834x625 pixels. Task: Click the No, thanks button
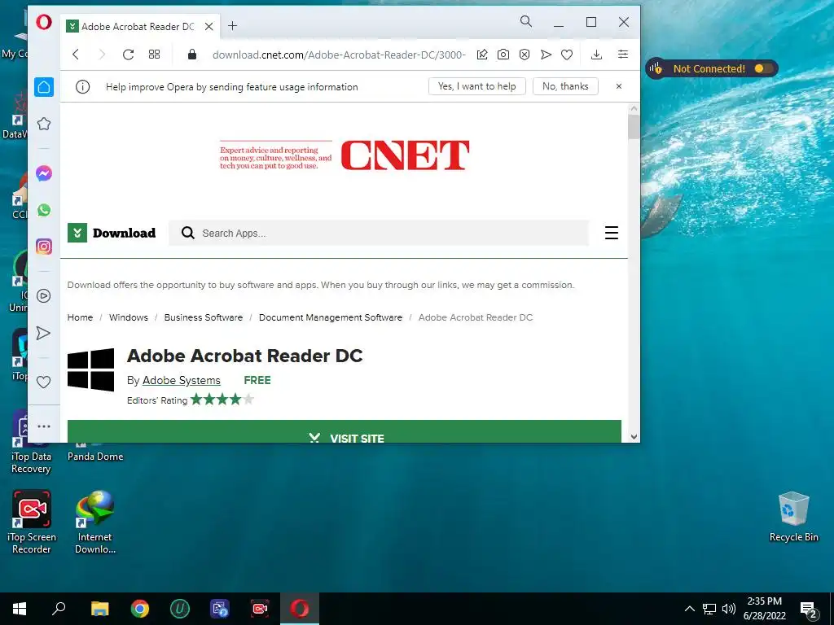[x=565, y=86]
